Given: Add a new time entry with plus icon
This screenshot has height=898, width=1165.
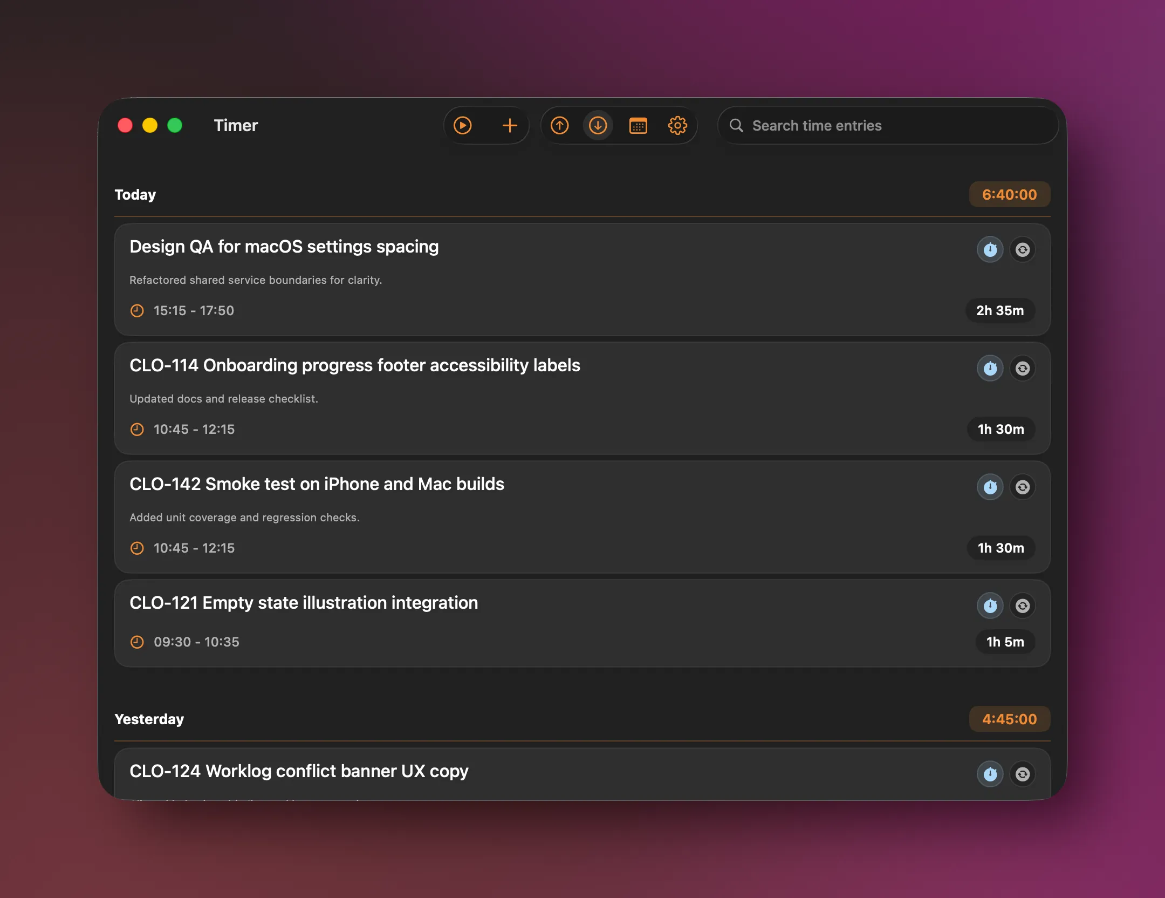Looking at the screenshot, I should tap(509, 126).
